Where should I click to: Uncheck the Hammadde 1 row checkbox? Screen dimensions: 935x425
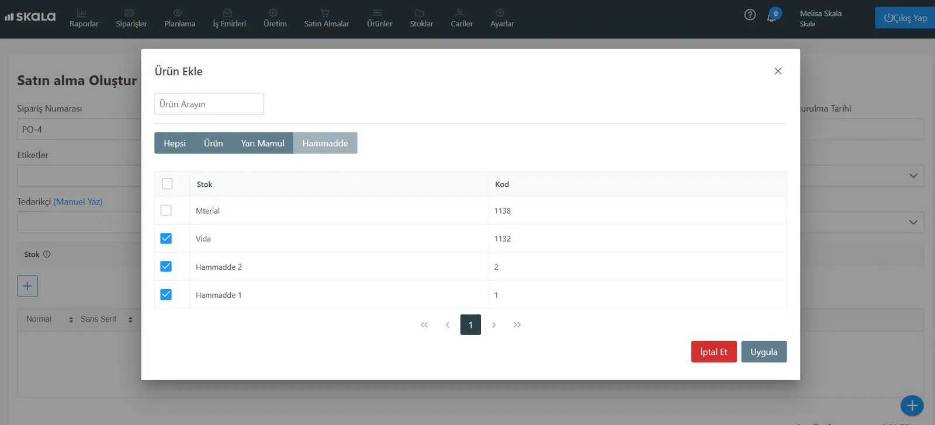pyautogui.click(x=166, y=294)
